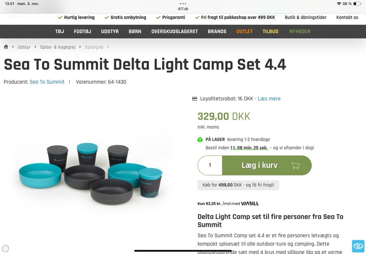The image size is (366, 254).
Task: Click the loyalty card icon
Action: [194, 99]
